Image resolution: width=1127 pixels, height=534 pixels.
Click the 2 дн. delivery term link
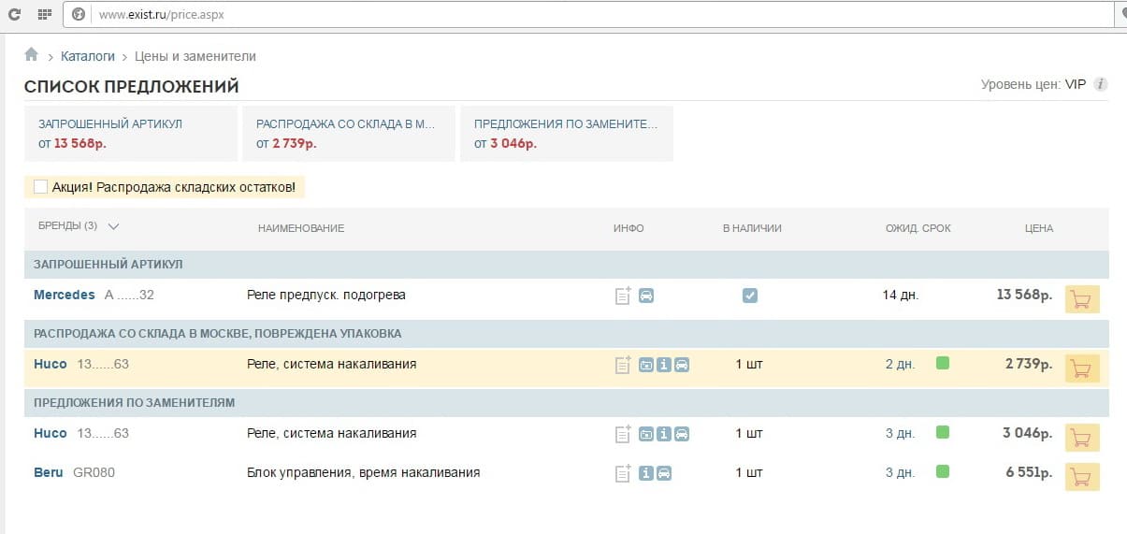tap(900, 364)
